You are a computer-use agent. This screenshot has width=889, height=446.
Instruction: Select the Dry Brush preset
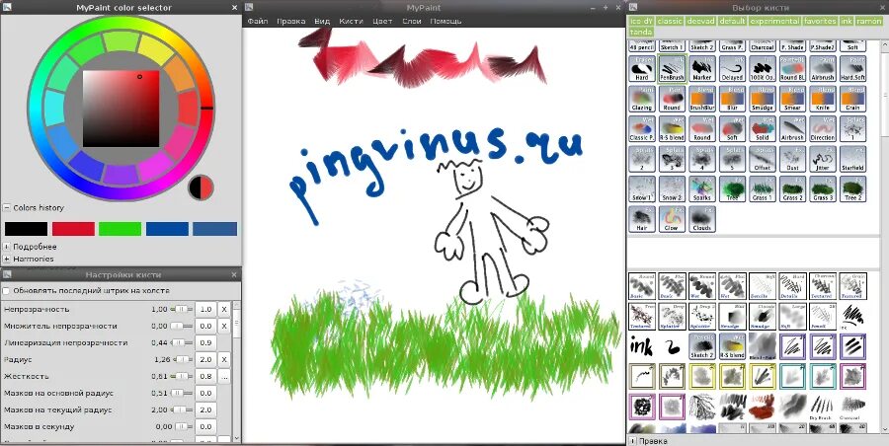click(x=823, y=408)
